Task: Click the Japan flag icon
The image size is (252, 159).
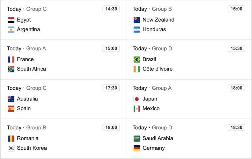Action: tap(137, 99)
